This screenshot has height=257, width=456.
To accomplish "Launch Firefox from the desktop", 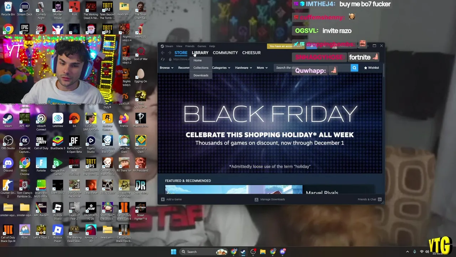I will click(x=124, y=120).
